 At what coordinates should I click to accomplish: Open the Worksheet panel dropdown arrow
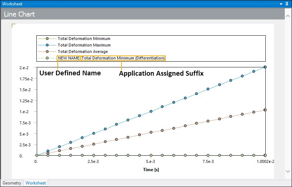[281, 4]
